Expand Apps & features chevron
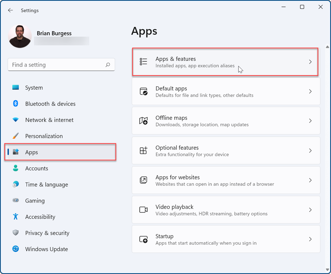The width and height of the screenshot is (331, 274). 310,62
